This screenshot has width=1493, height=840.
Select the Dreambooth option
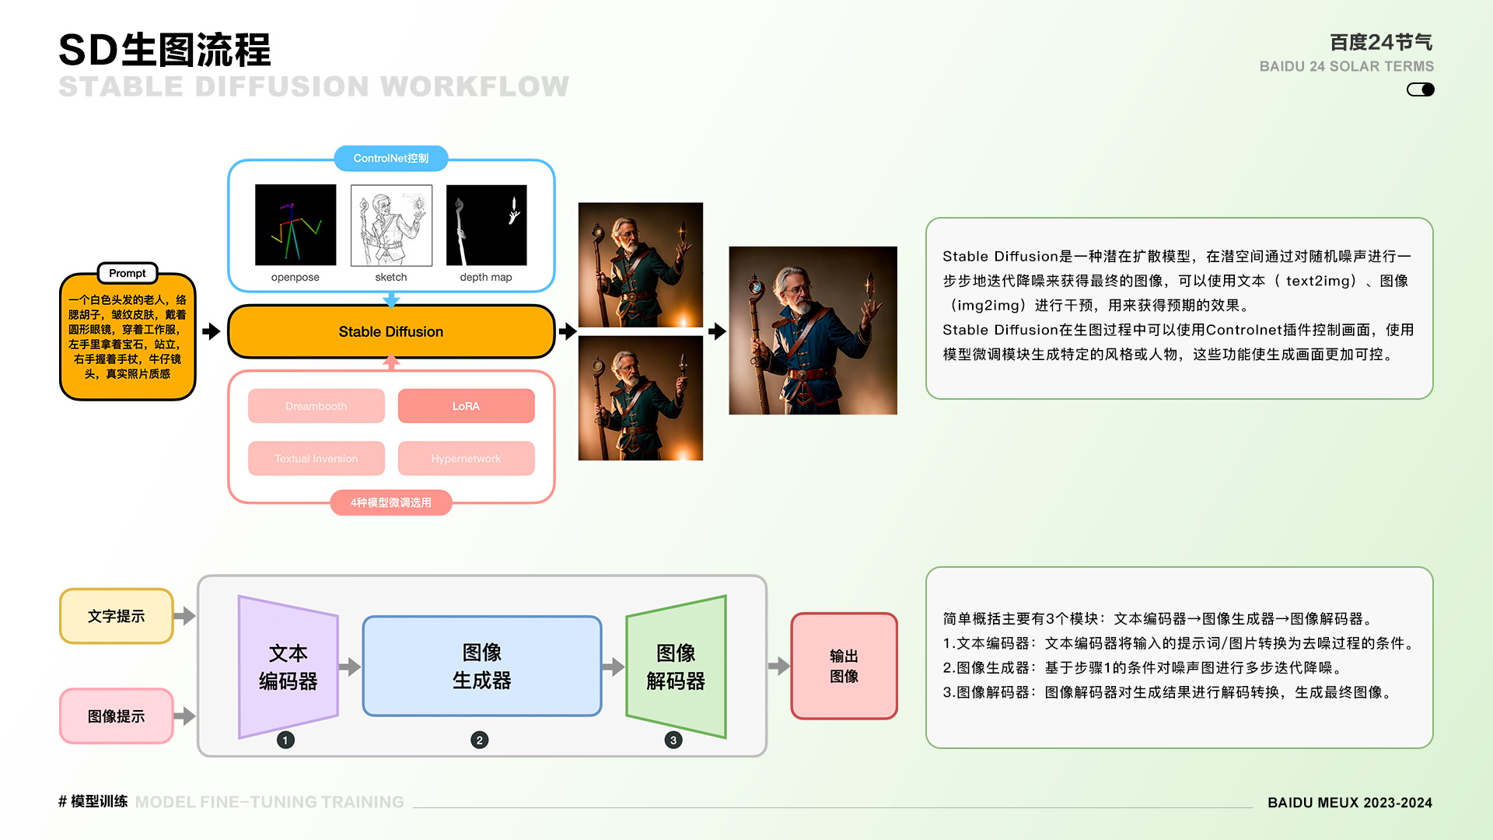click(x=316, y=406)
